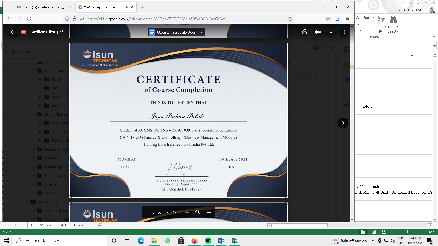Open Firefox downloads panel

(338, 19)
